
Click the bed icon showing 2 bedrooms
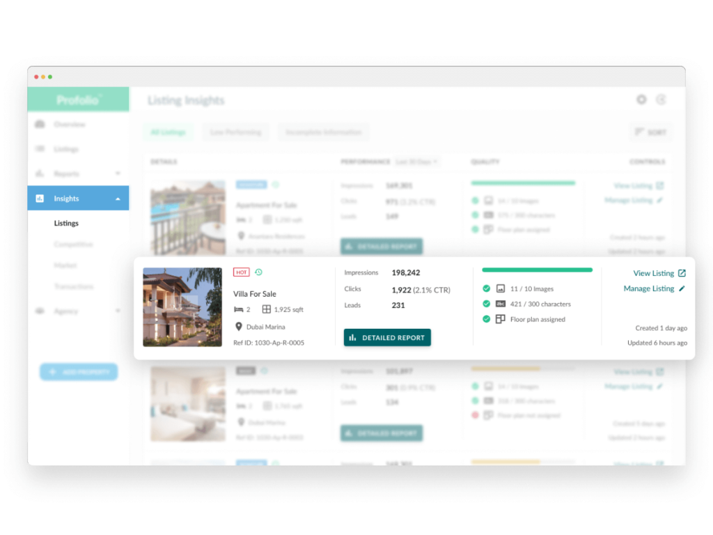click(x=239, y=309)
